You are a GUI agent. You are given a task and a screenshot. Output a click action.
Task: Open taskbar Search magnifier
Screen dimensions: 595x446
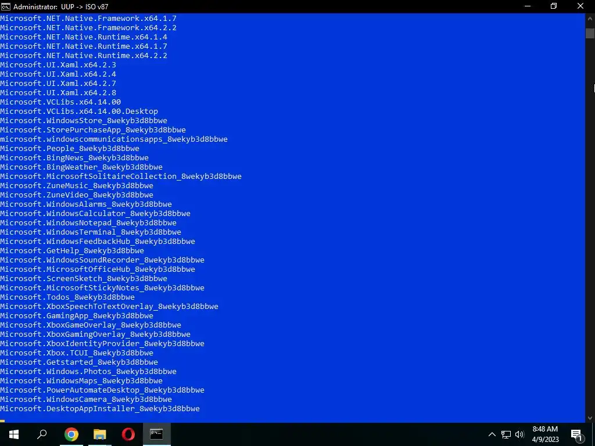pos(42,434)
